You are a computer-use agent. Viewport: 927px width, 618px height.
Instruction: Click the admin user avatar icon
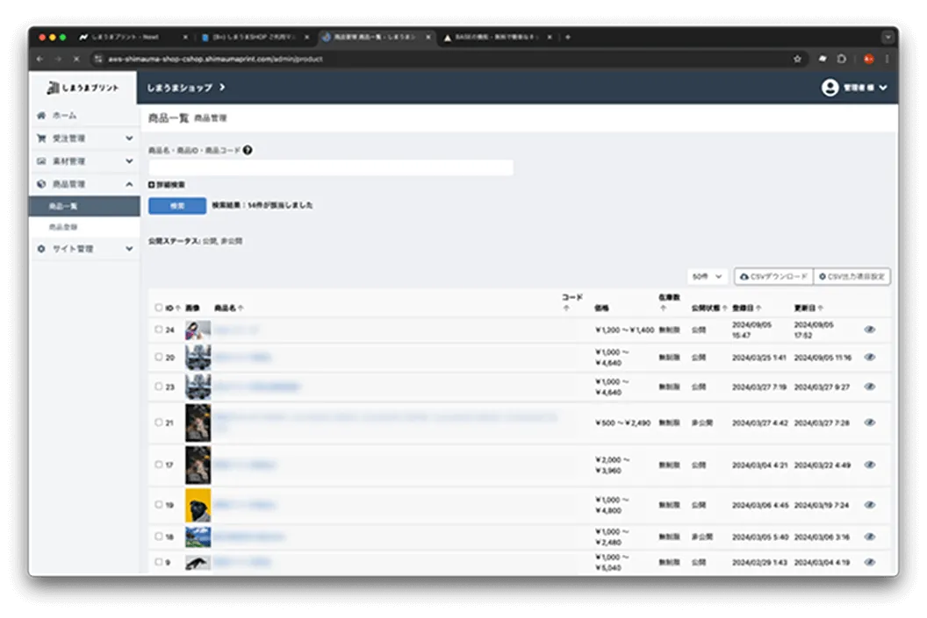click(x=830, y=88)
